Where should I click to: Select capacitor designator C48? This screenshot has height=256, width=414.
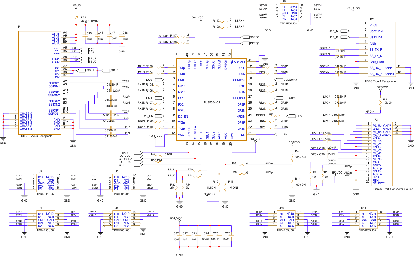point(125,33)
